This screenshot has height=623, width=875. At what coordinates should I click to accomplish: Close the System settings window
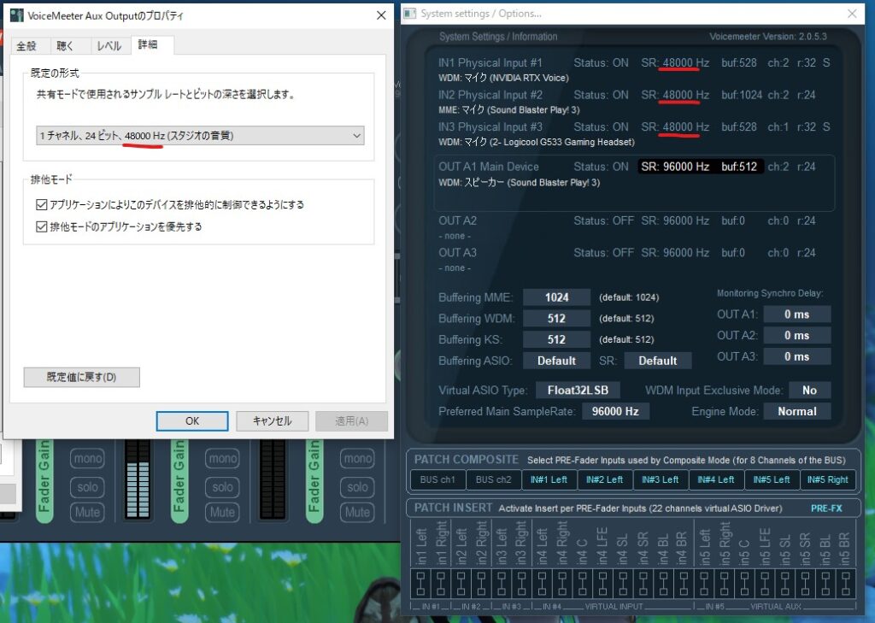(x=851, y=14)
